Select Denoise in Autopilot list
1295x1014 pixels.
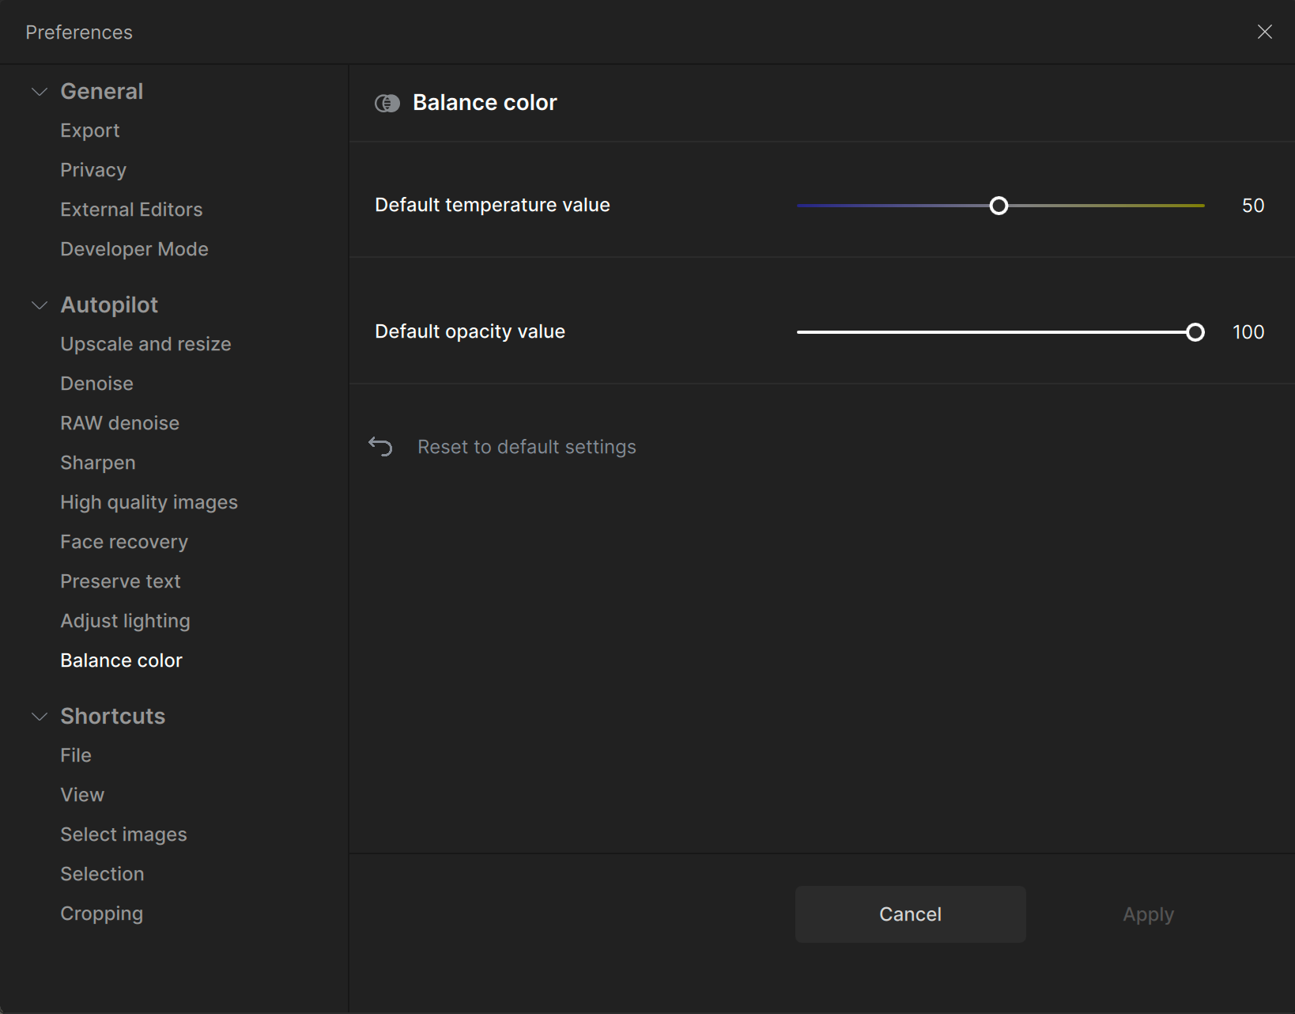[97, 384]
